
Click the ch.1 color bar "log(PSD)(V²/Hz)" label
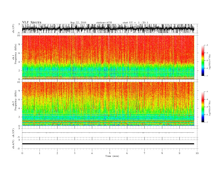[x=210, y=62]
